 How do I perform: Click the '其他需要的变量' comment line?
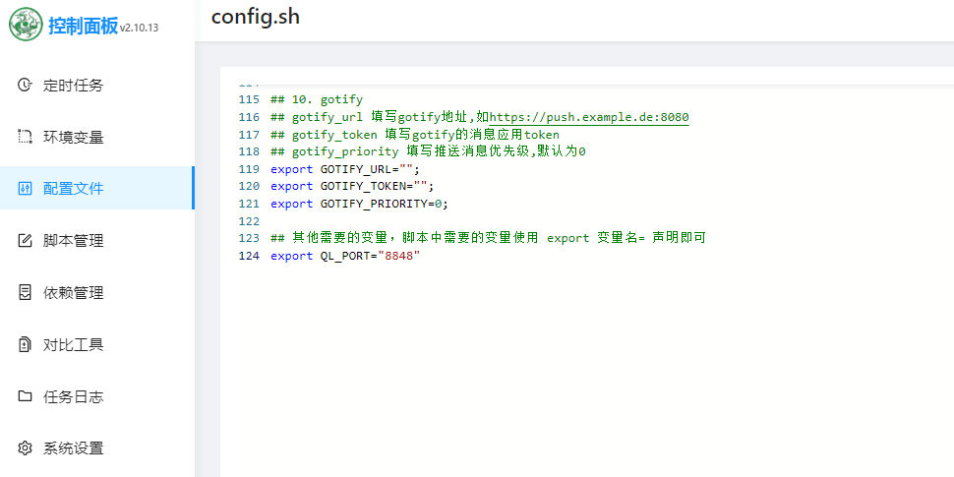(x=488, y=238)
